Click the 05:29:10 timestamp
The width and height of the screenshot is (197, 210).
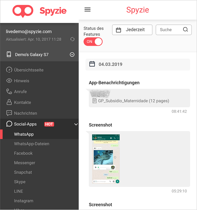(x=179, y=191)
